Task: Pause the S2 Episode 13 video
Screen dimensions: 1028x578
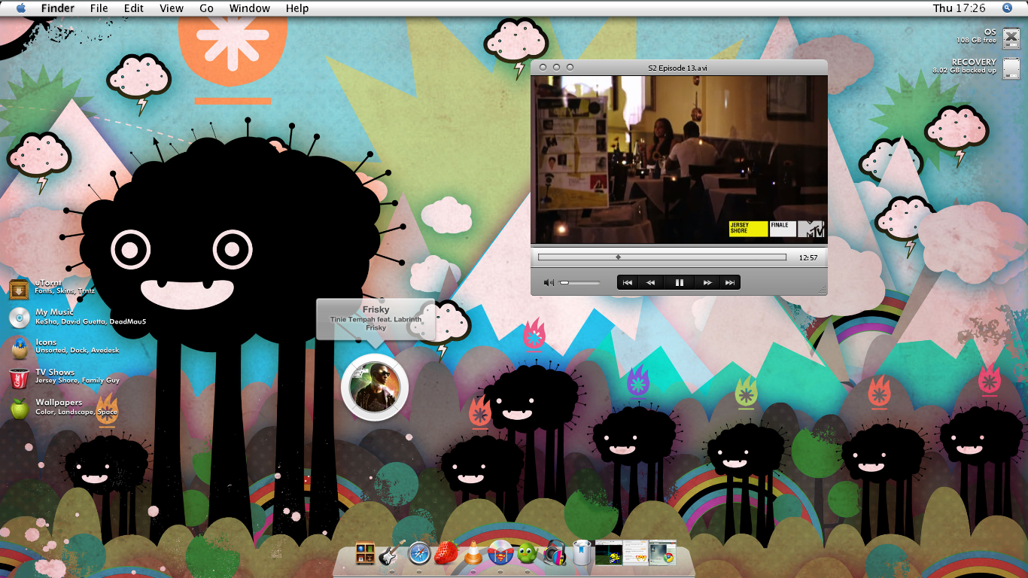Action: click(x=679, y=283)
